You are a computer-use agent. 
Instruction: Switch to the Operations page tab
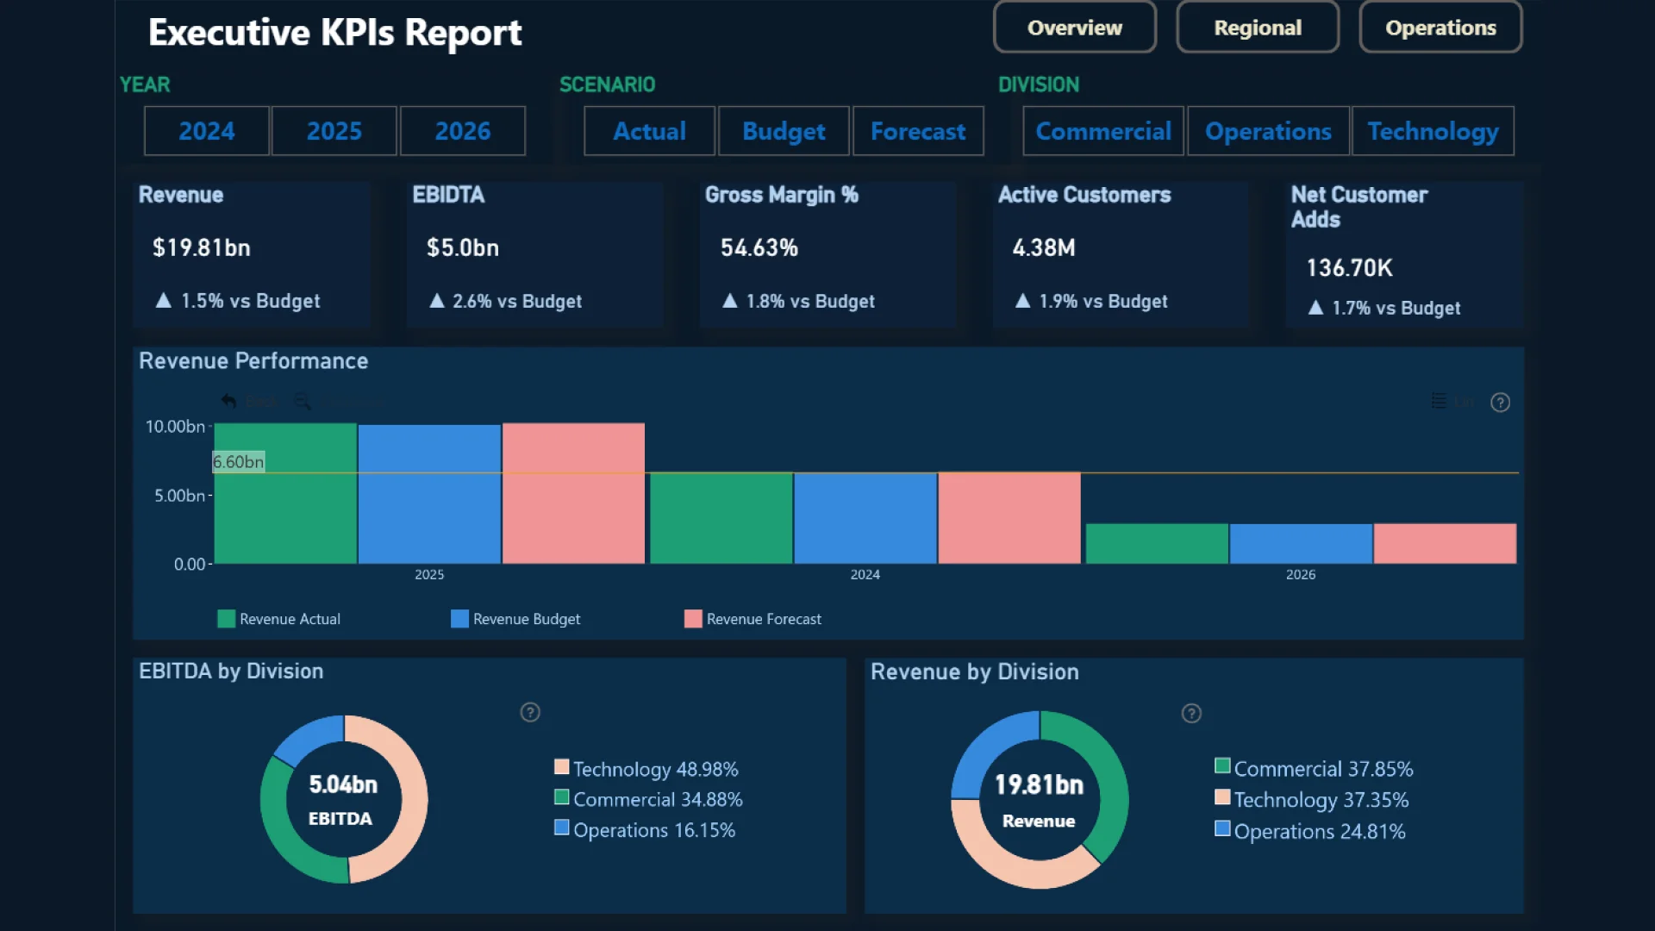[1440, 28]
